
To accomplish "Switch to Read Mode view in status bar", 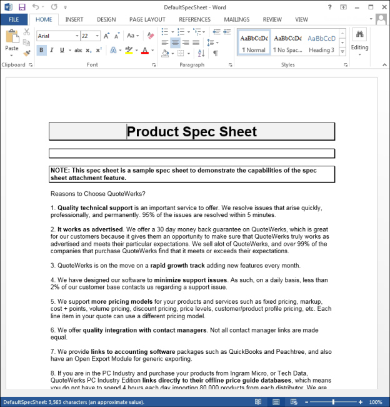I will [x=258, y=402].
